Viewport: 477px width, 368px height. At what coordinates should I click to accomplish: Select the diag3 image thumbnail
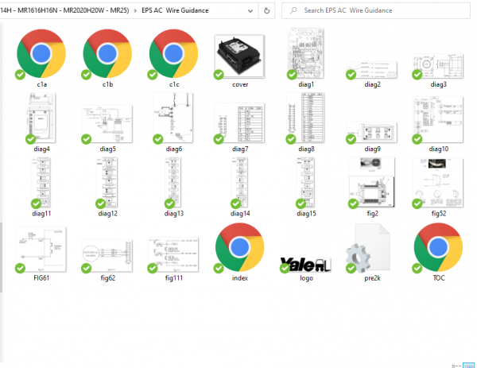[438, 66]
